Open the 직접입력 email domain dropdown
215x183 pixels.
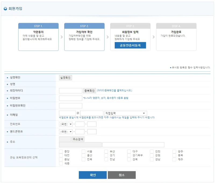tap(125, 113)
